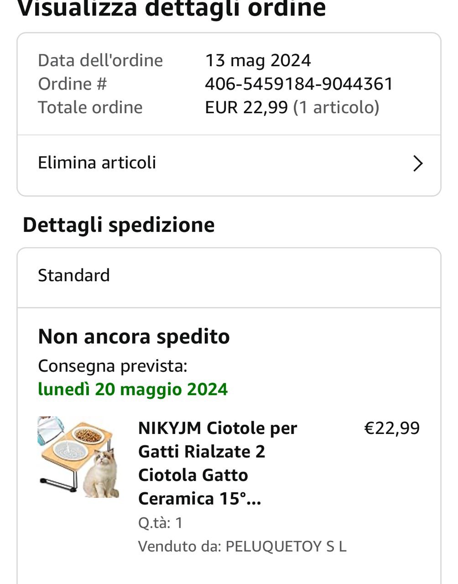458x584 pixels.
Task: Click the EUR 22,99 order total
Action: (246, 108)
